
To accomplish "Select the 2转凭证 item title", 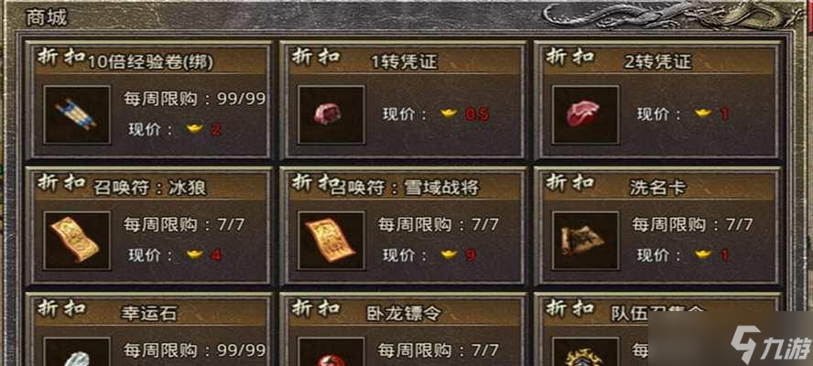I will (x=658, y=62).
